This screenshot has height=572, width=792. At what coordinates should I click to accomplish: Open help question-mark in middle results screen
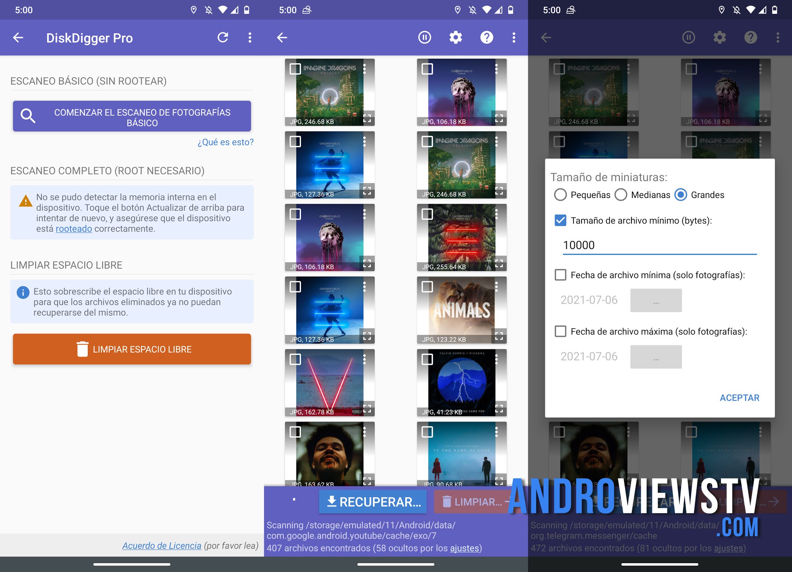click(x=486, y=38)
